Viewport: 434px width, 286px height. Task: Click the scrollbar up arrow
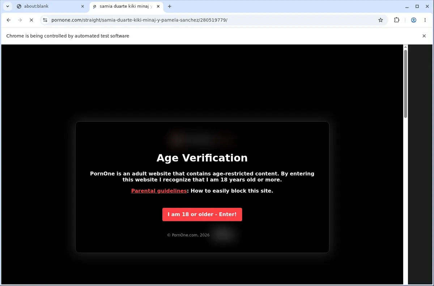coord(405,47)
